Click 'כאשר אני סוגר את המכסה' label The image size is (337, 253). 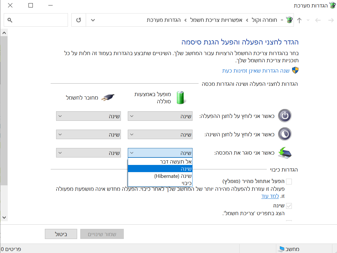tap(244, 153)
